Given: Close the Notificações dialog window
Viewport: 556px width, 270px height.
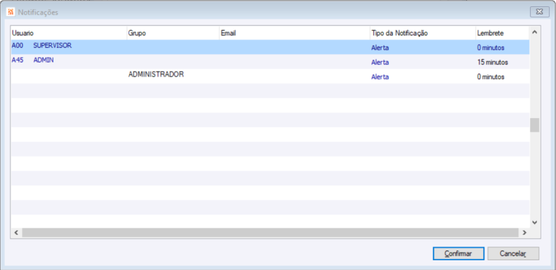Looking at the screenshot, I should pyautogui.click(x=539, y=12).
